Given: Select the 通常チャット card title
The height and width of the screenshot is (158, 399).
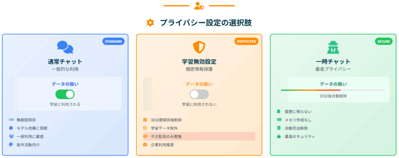Looking at the screenshot, I should pyautogui.click(x=65, y=62).
